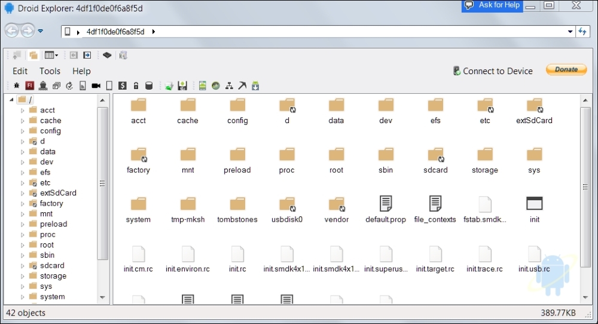598x324 pixels.
Task: Expand the data tree node
Action: 22,152
